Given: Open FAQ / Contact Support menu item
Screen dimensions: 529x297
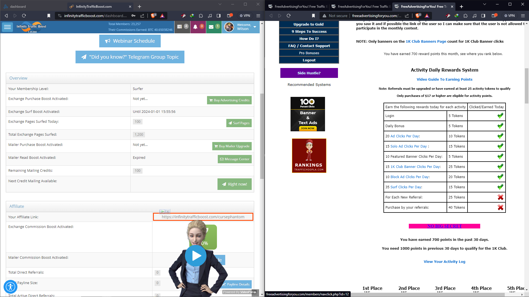Looking at the screenshot, I should pyautogui.click(x=309, y=46).
